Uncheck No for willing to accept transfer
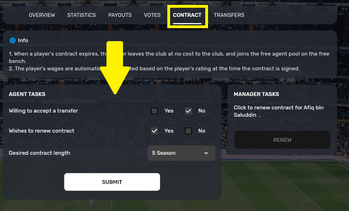 188,111
